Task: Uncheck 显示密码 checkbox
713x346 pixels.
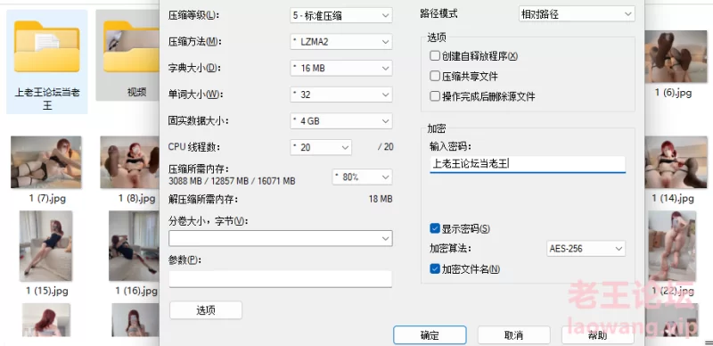Action: [435, 228]
